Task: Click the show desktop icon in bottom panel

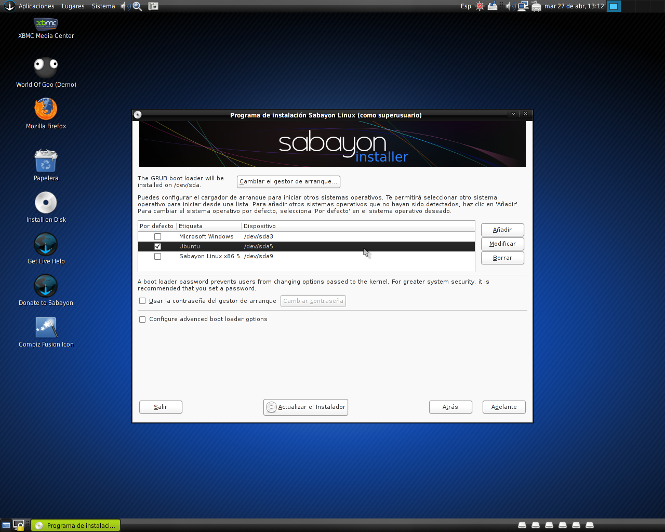Action: coord(6,525)
